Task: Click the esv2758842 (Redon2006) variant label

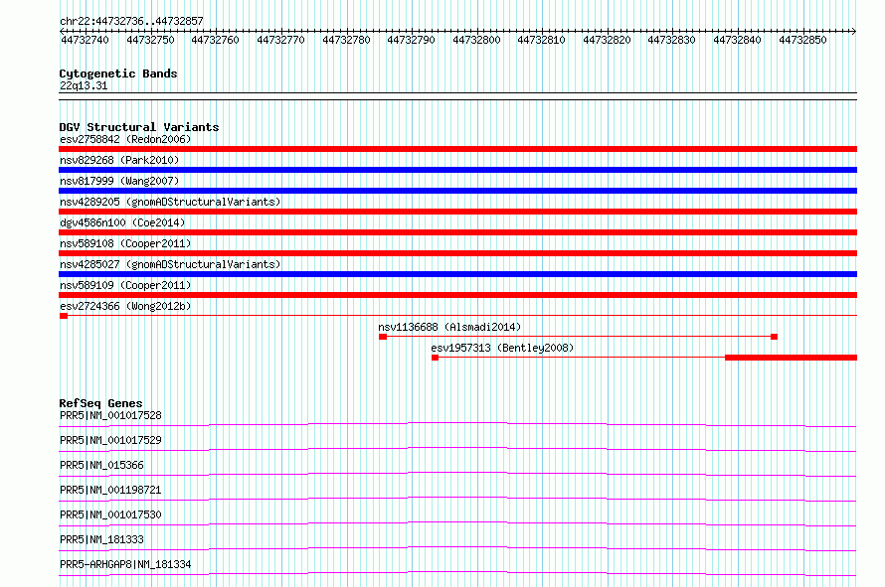Action: coord(125,139)
